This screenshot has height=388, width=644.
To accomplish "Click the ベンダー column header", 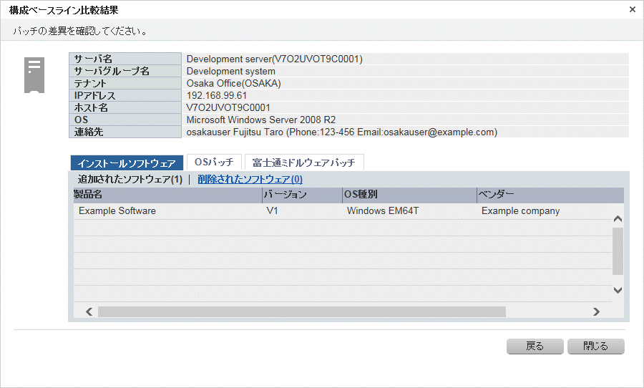I will [548, 195].
